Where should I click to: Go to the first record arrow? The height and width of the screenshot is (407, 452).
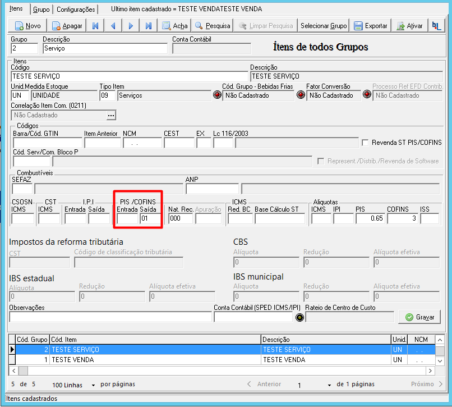[x=95, y=26]
